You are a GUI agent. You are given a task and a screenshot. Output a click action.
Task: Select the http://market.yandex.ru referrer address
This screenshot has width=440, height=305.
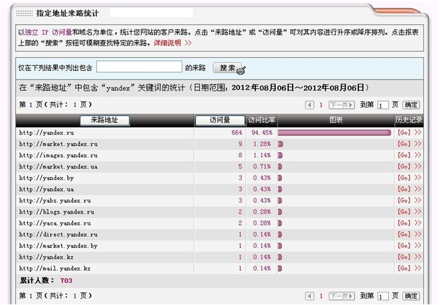point(58,144)
